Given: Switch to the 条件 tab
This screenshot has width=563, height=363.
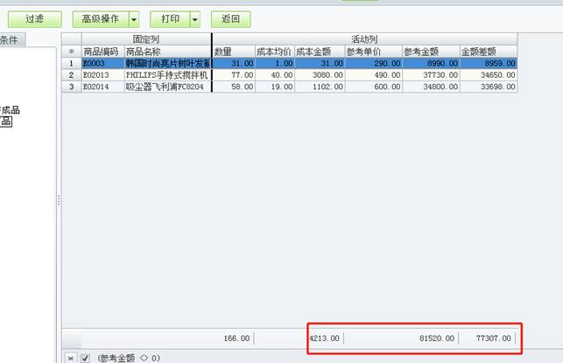Looking at the screenshot, I should click(11, 40).
